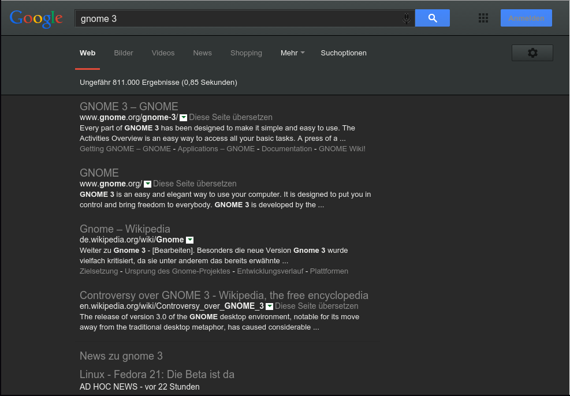Click the blue magnifier search button
The width and height of the screenshot is (570, 396).
pos(432,18)
